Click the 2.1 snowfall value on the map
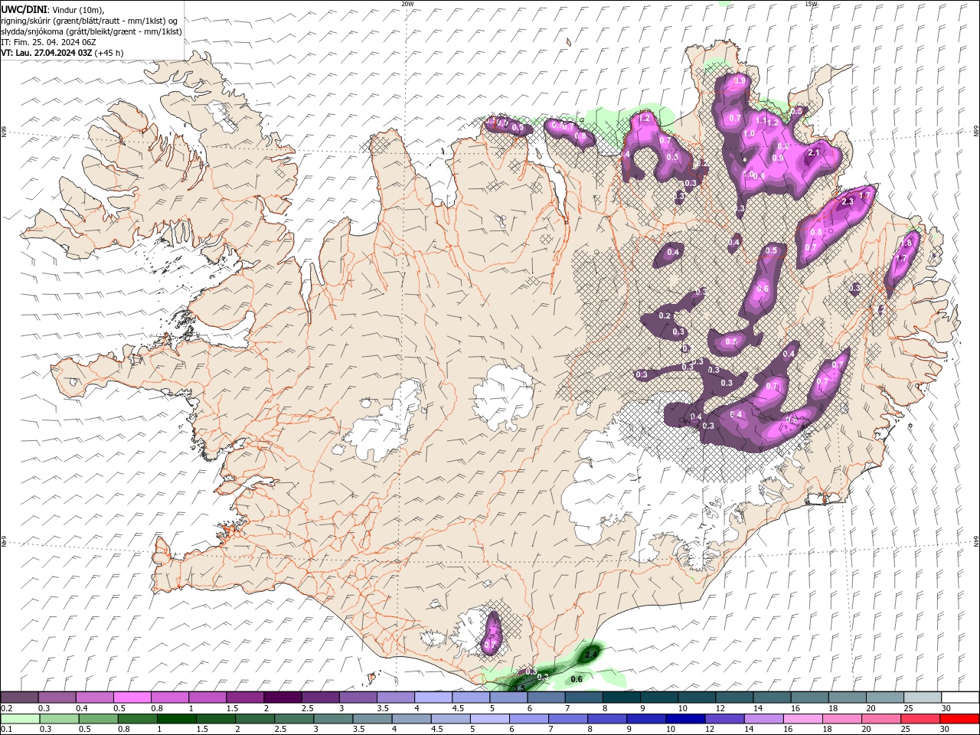 click(x=814, y=153)
